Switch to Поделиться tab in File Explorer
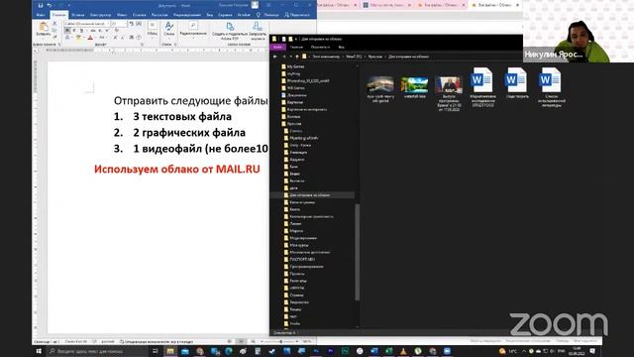 coord(320,48)
